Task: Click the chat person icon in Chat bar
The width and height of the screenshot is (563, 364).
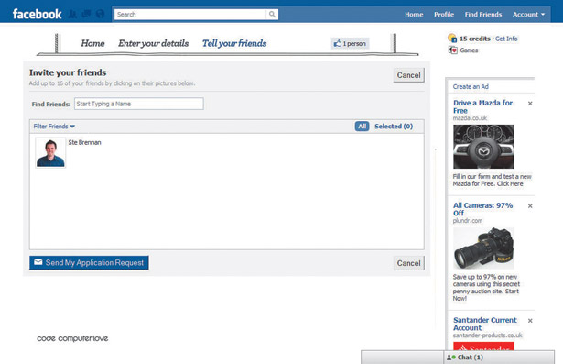Action: [451, 358]
